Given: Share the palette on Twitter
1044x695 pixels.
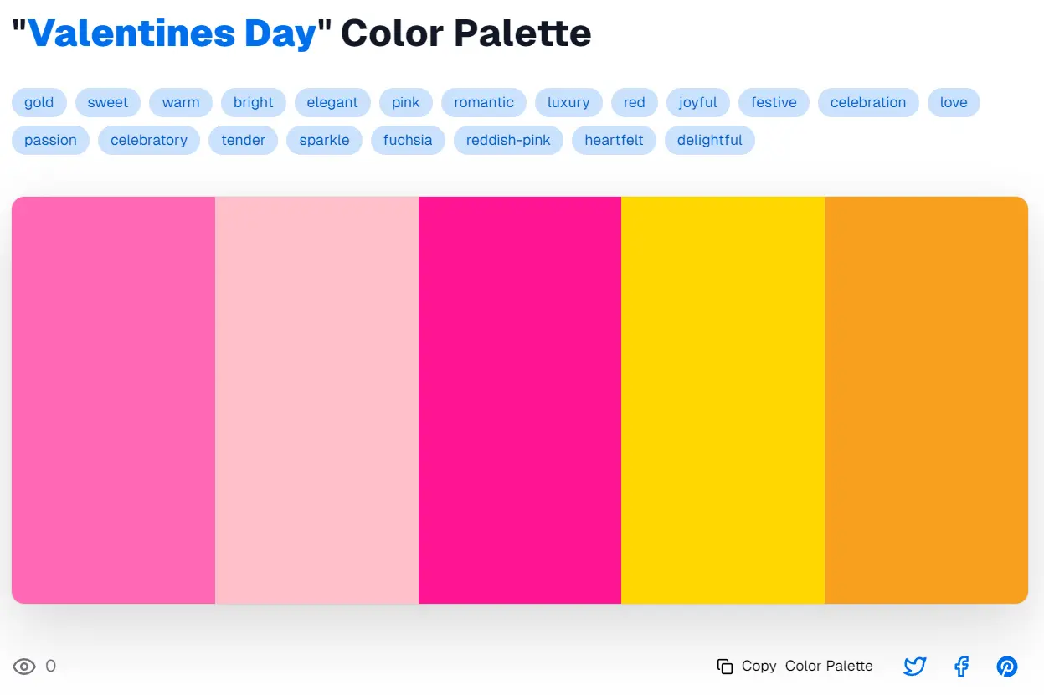Looking at the screenshot, I should point(914,667).
